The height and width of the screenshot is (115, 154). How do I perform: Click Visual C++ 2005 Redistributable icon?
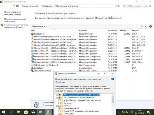pos(32,48)
